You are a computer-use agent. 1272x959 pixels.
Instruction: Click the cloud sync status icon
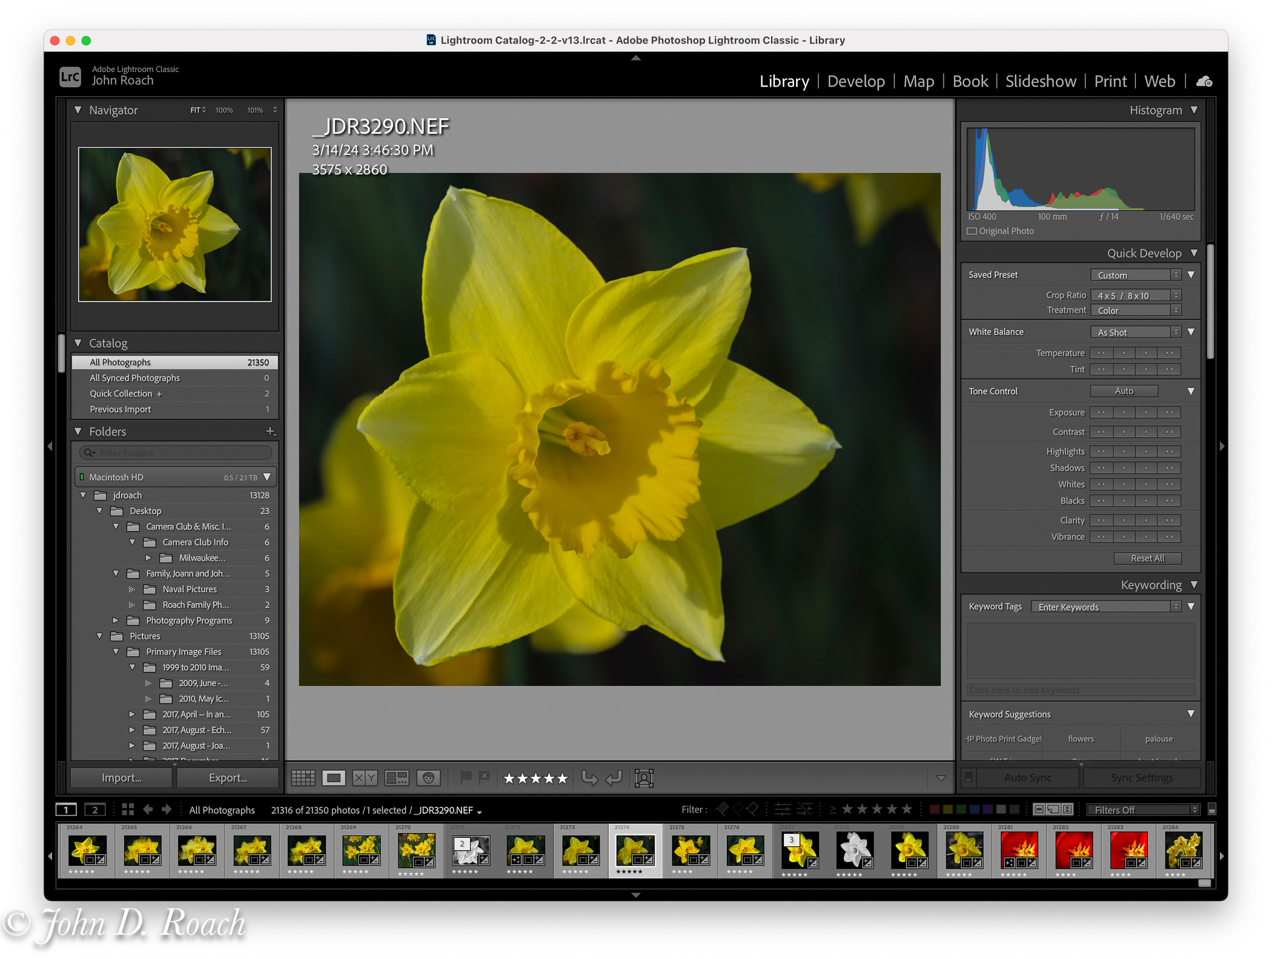(x=1204, y=81)
